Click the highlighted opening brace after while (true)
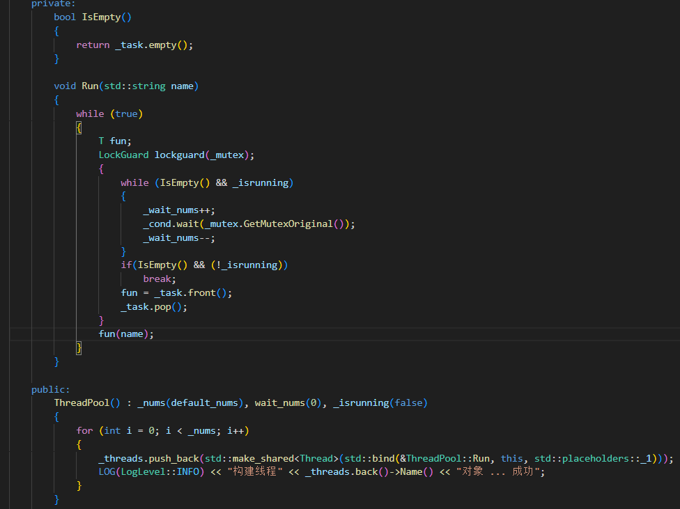Screen dimensions: 680x509 pos(79,128)
